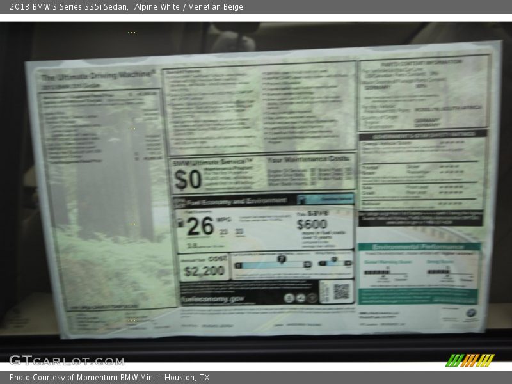Click the Environmental Performance header banner
The height and width of the screenshot is (384, 512).
(x=419, y=246)
